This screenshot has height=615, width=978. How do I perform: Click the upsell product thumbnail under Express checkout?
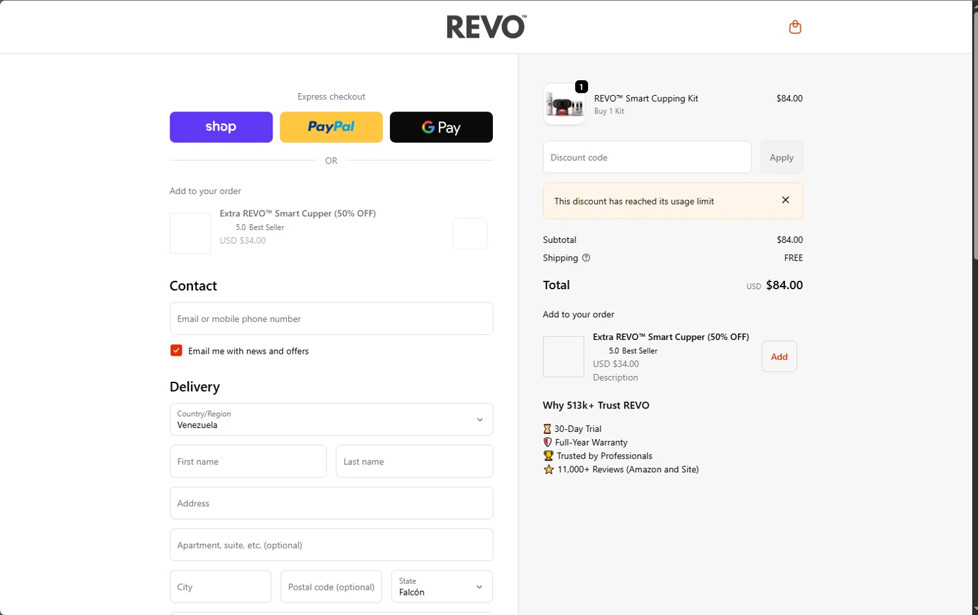(190, 233)
